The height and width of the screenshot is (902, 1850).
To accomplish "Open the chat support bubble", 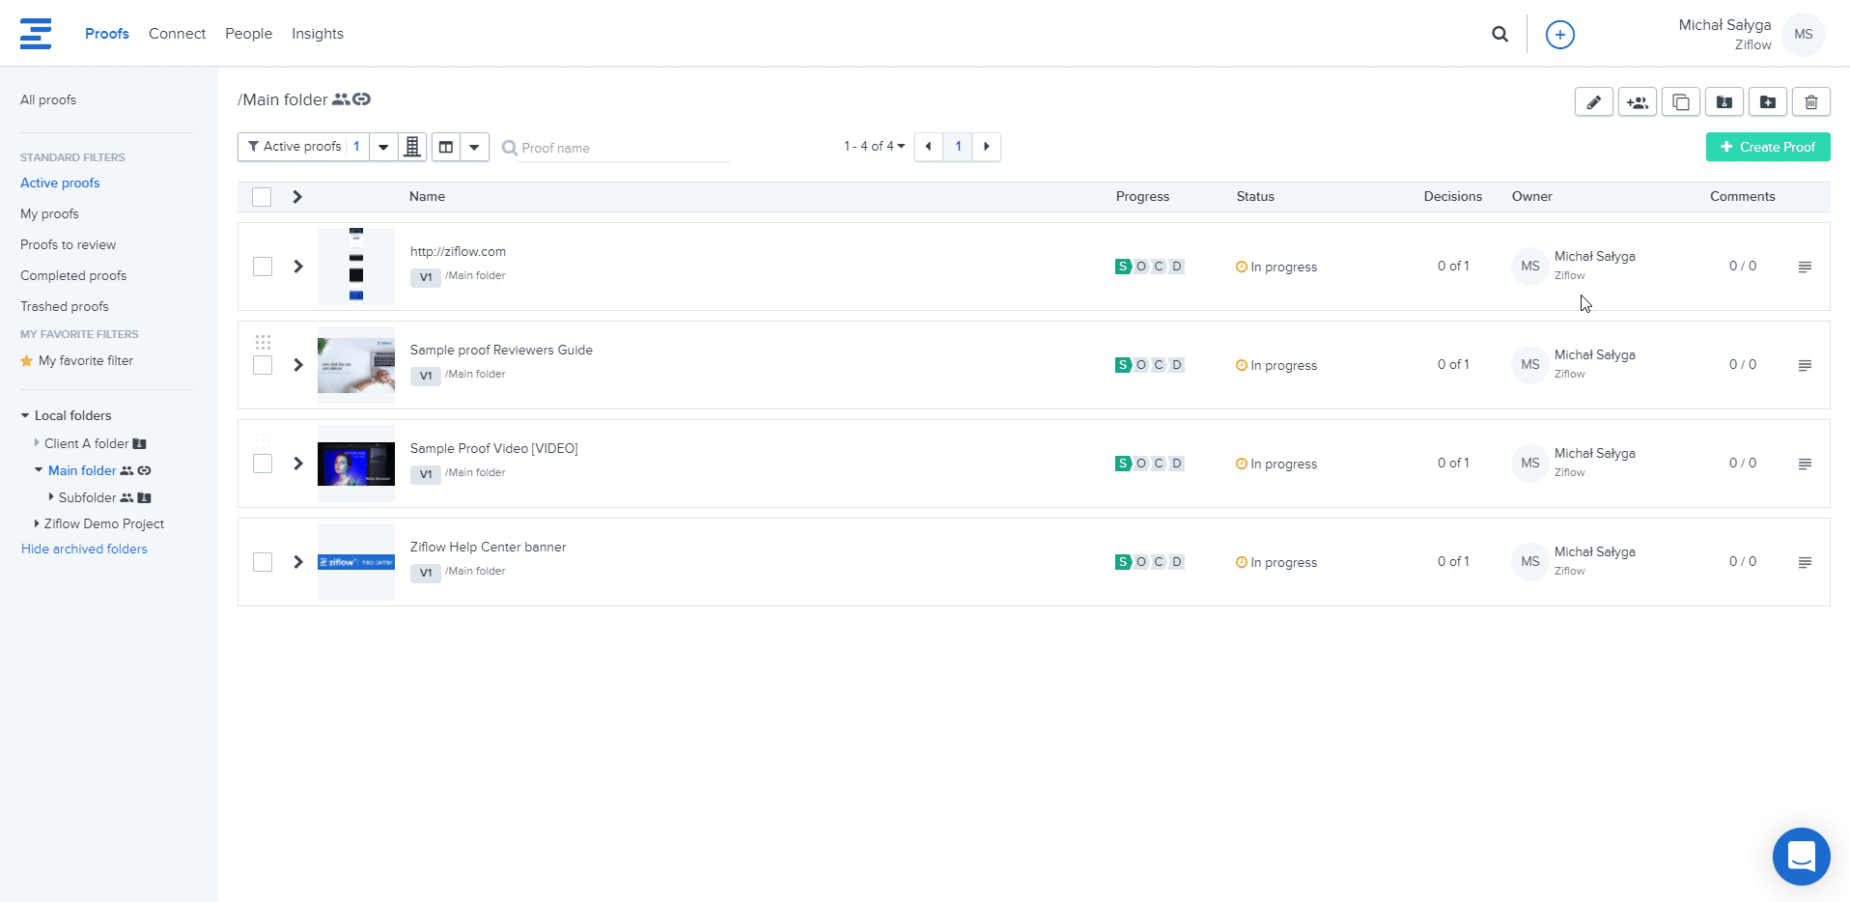I will point(1801,856).
